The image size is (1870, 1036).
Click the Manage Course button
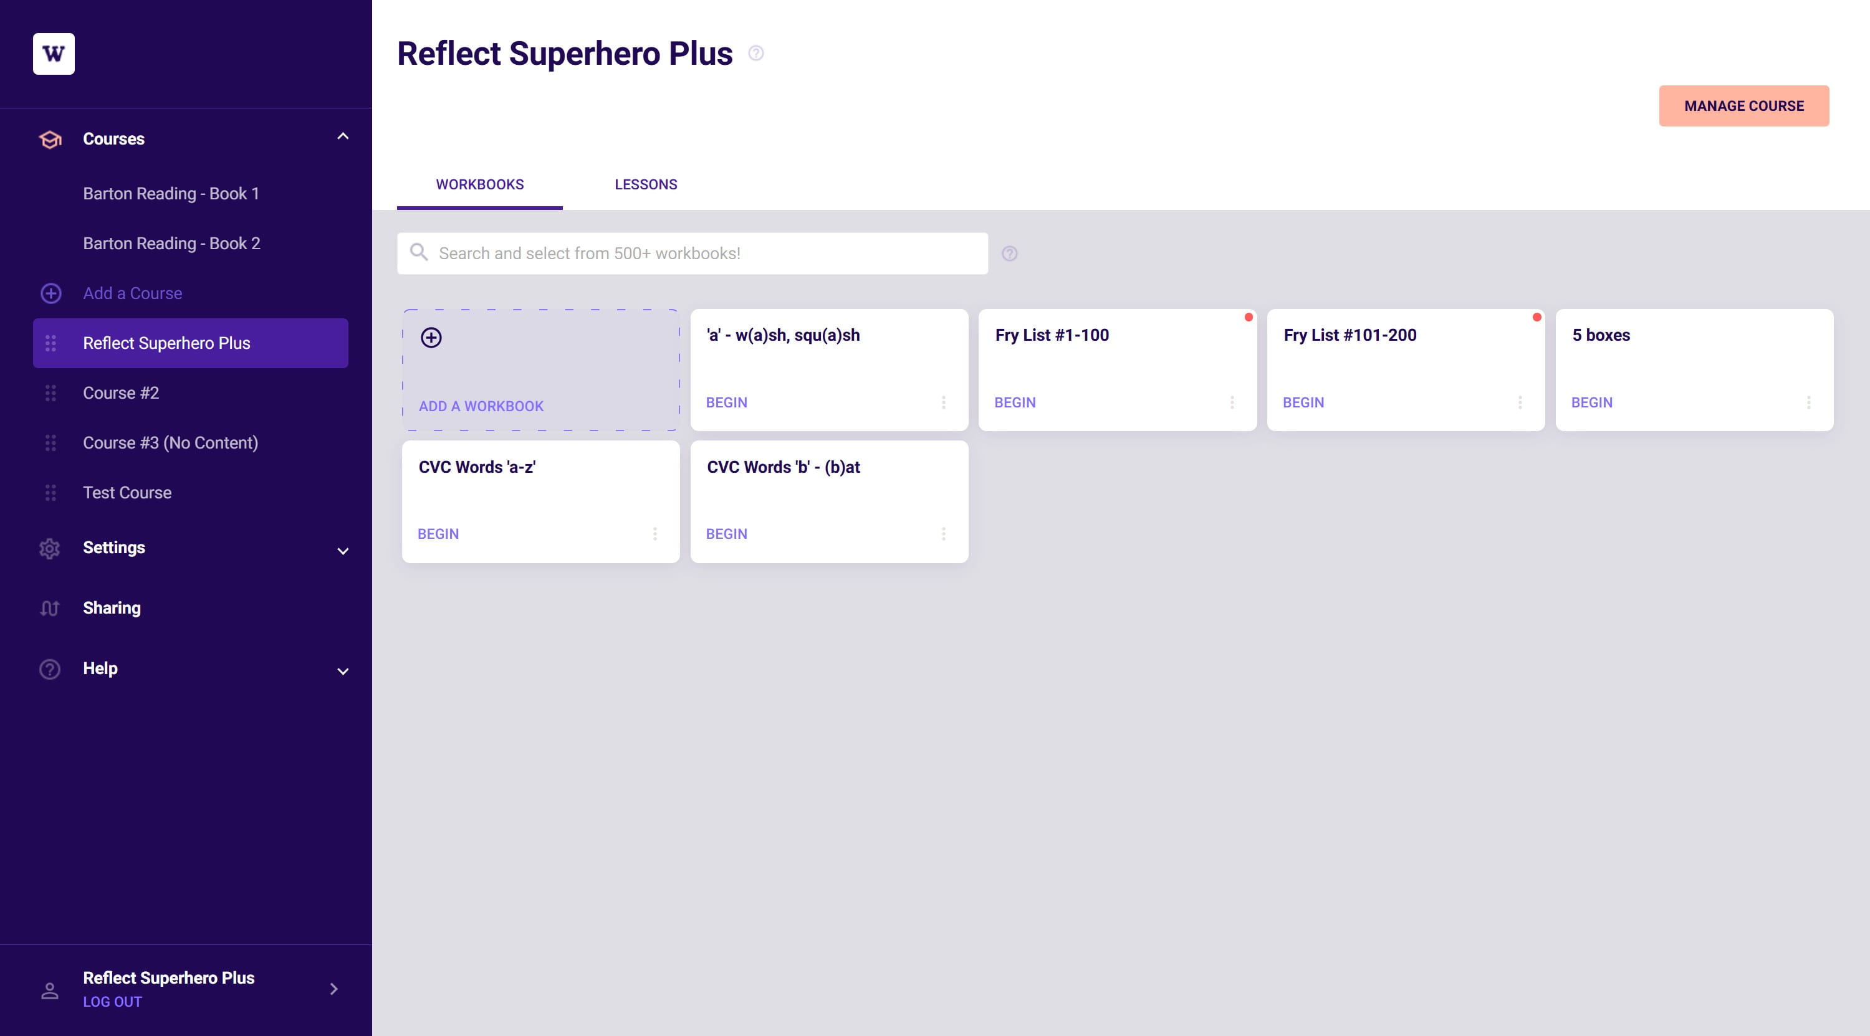point(1743,106)
